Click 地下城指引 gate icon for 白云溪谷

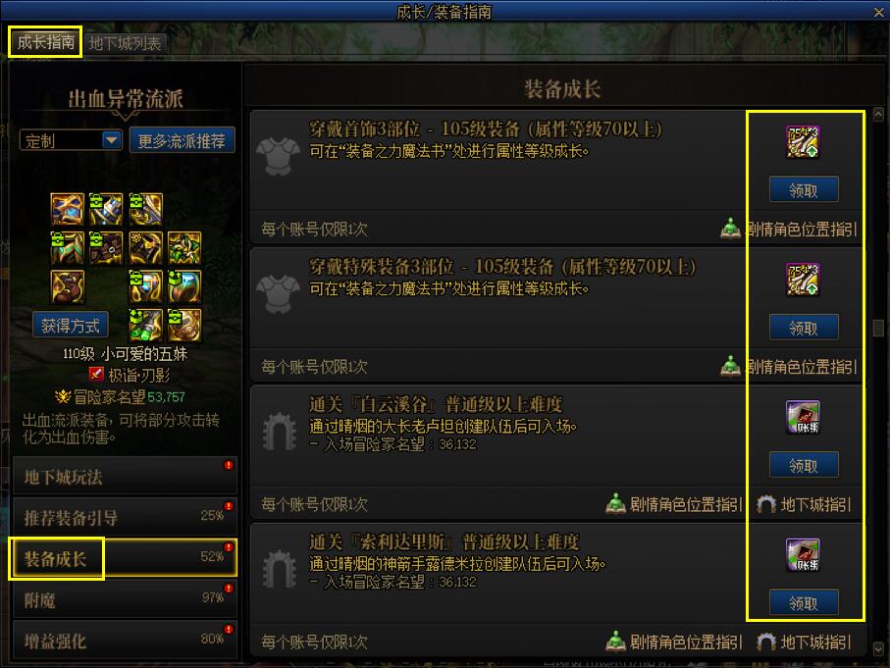click(765, 504)
